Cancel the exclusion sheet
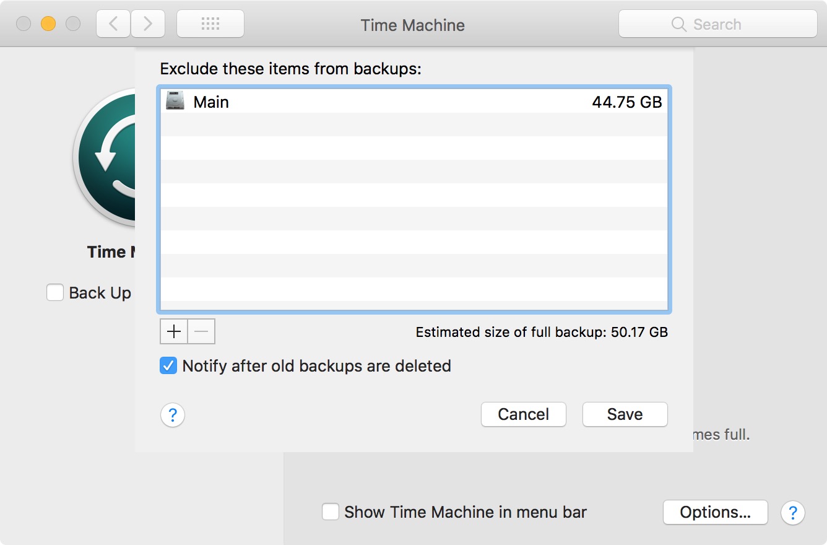This screenshot has width=827, height=545. coord(524,414)
